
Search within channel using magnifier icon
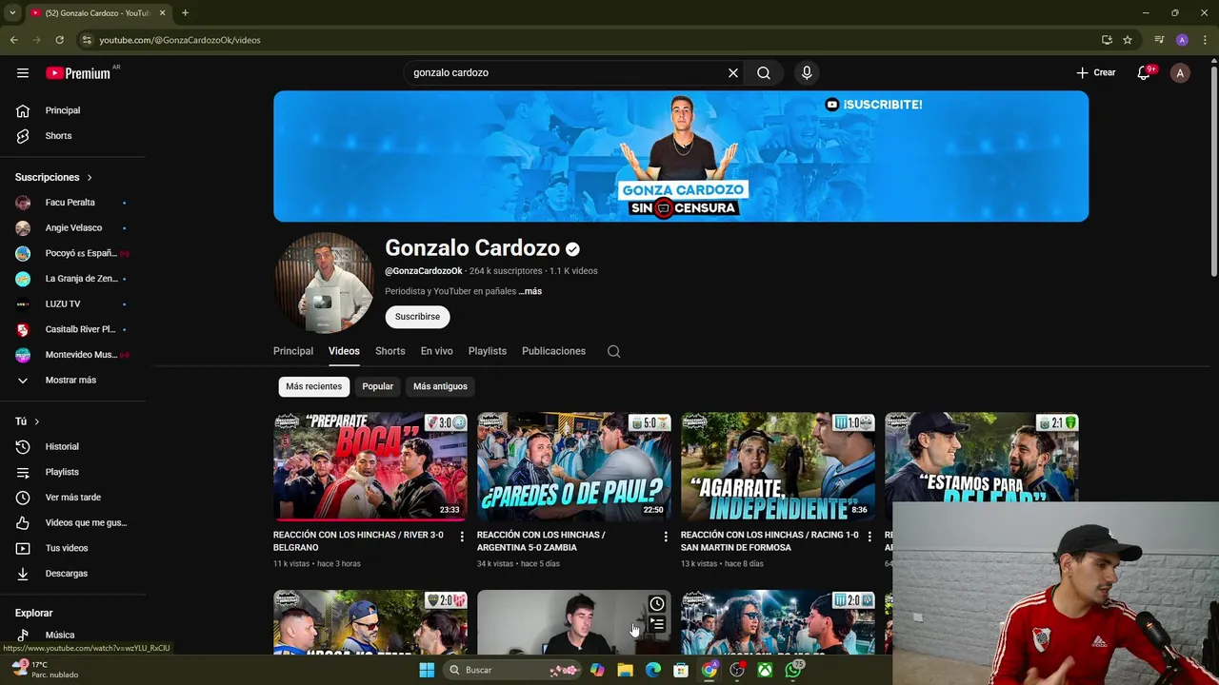point(614,351)
